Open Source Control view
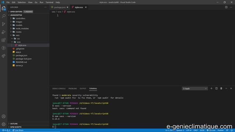235x132 pixels. (4, 24)
